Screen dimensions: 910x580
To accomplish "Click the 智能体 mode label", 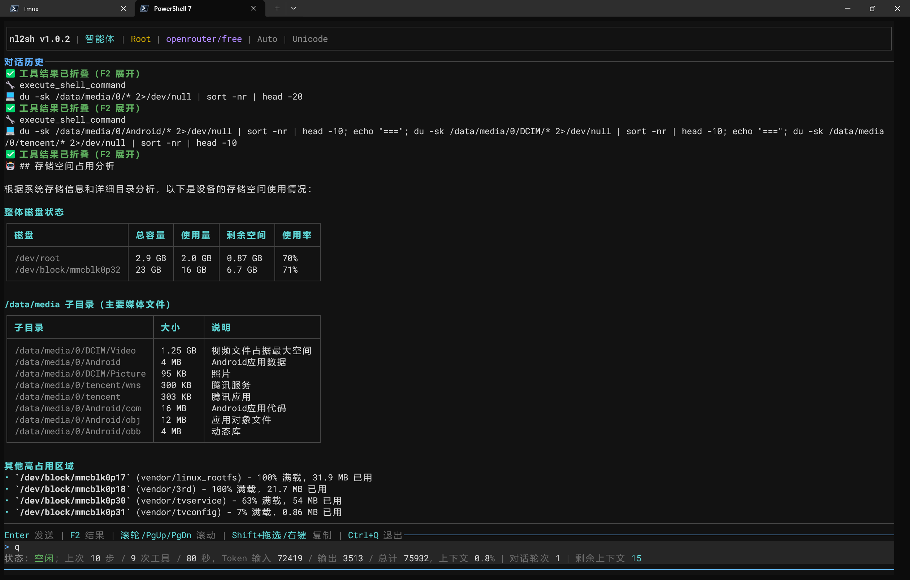I will coord(99,39).
